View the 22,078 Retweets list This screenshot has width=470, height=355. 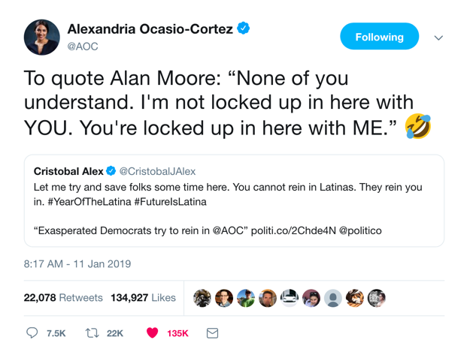coord(62,297)
